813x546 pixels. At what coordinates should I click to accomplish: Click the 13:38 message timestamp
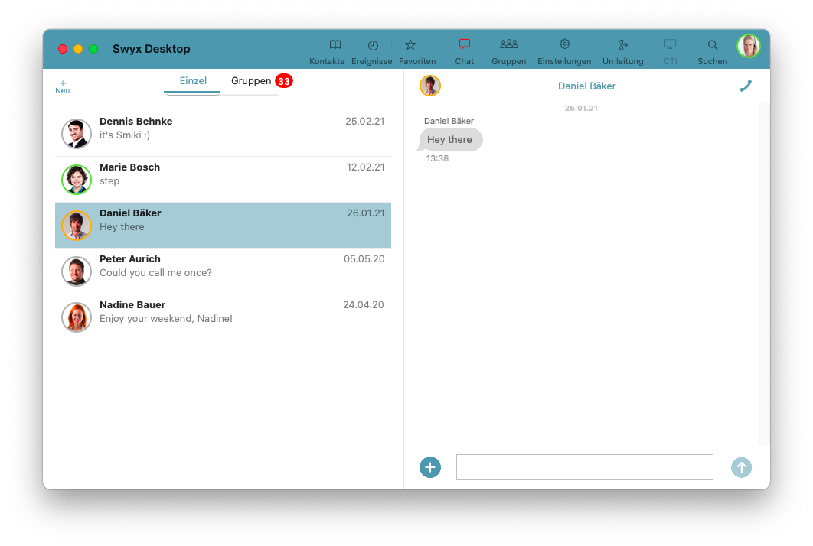click(437, 158)
